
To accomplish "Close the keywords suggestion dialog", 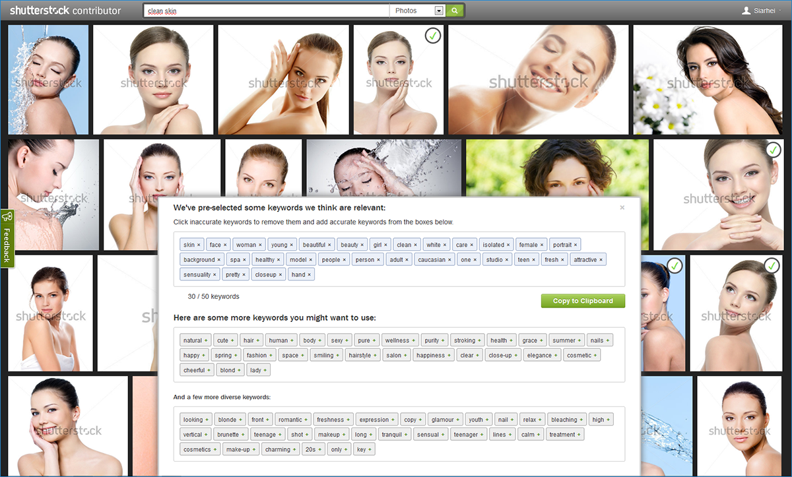I will point(622,208).
